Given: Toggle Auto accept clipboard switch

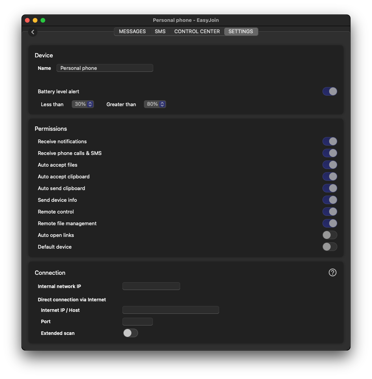Looking at the screenshot, I should [x=329, y=176].
